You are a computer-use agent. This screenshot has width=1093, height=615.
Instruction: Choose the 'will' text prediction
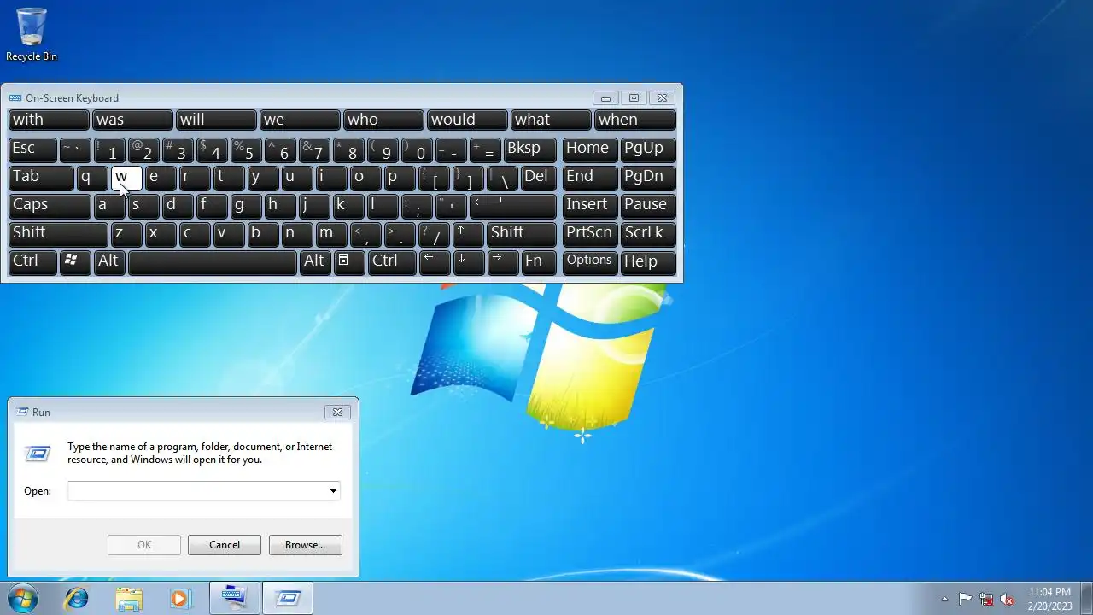(216, 120)
